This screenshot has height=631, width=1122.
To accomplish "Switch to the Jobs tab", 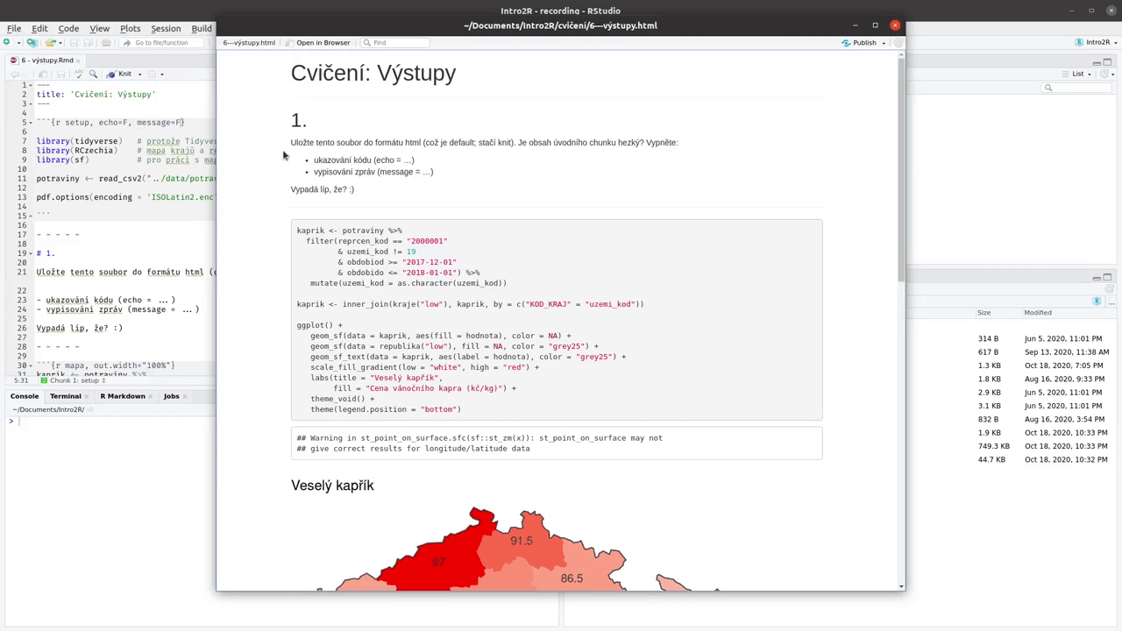I will (x=172, y=396).
